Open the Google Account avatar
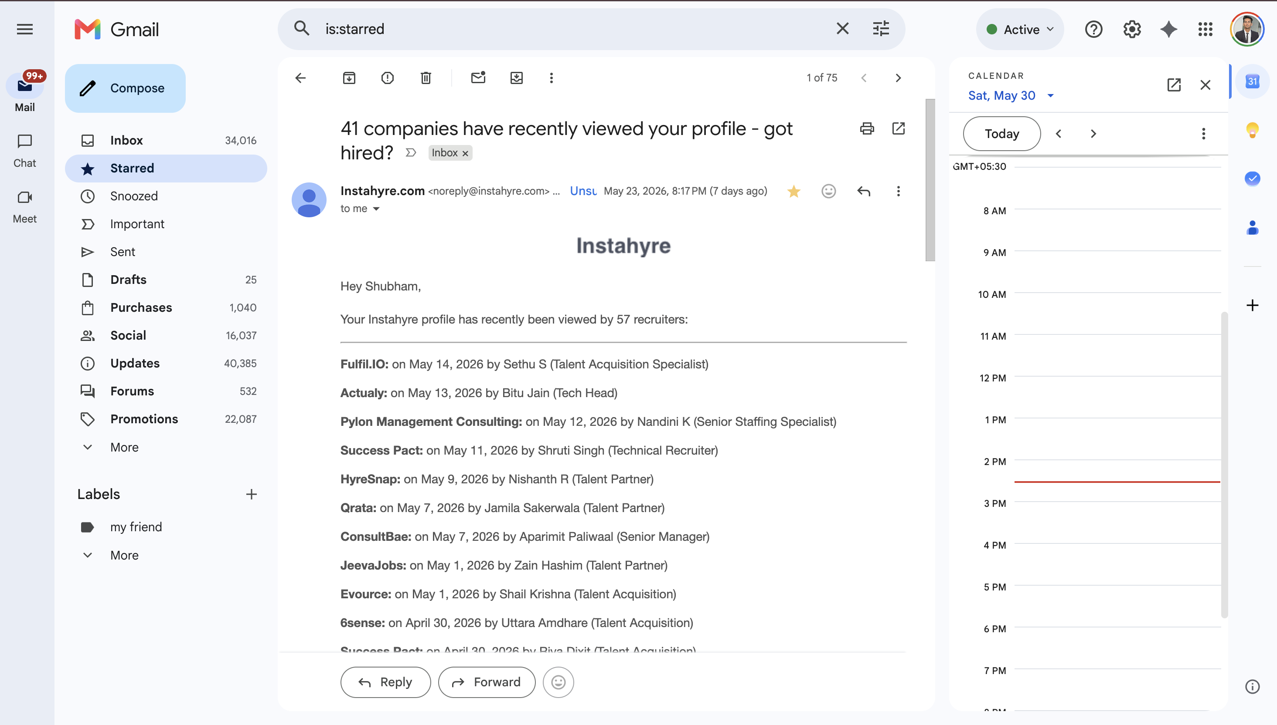1277x725 pixels. coord(1247,29)
